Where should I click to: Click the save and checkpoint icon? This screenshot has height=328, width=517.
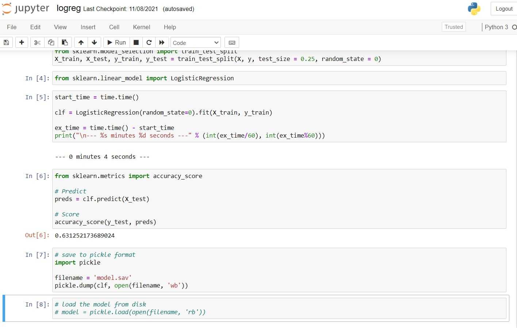(x=6, y=43)
